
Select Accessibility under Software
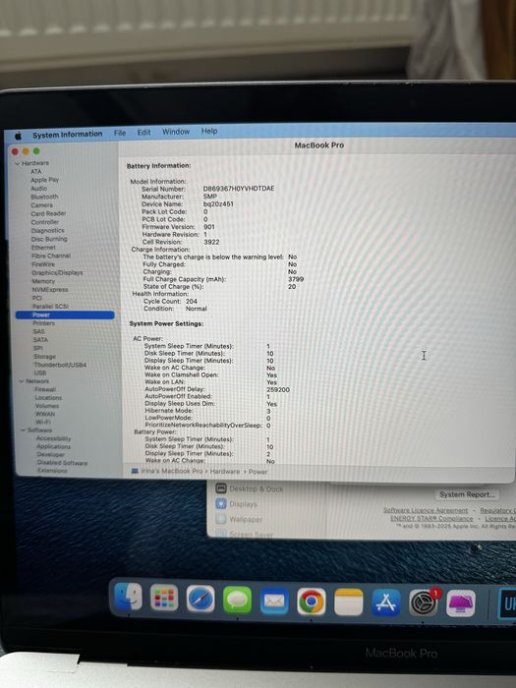53,438
